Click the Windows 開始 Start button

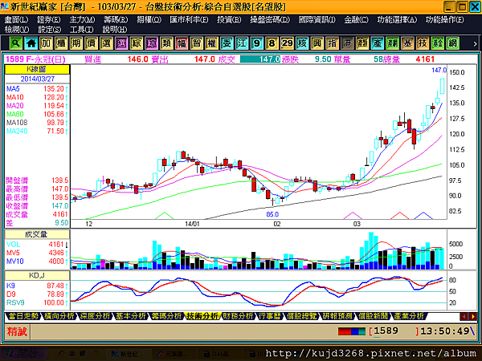[22, 354]
